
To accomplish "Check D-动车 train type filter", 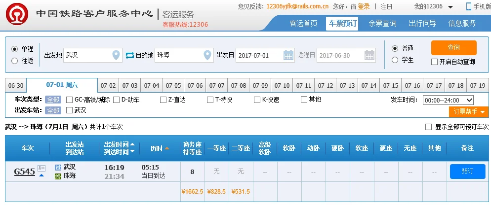I will click(117, 100).
